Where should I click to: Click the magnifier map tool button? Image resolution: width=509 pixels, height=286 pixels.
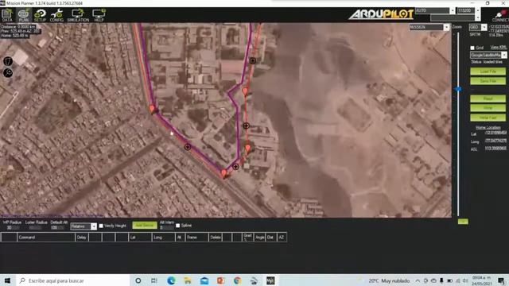click(x=8, y=72)
